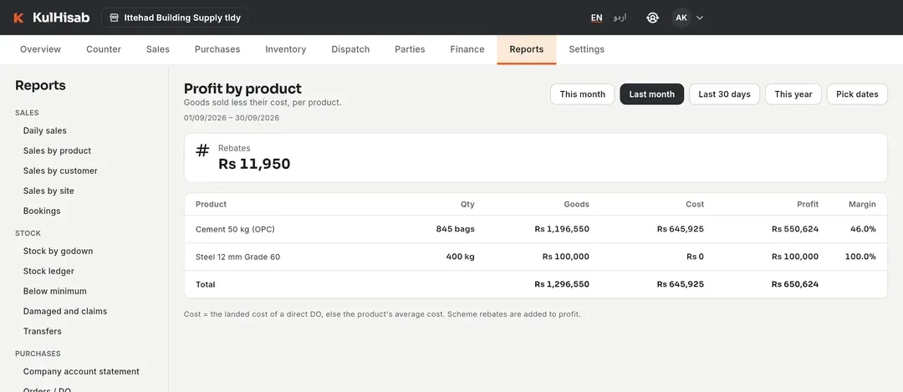
Task: Click the 100.0% margin value
Action: point(860,257)
